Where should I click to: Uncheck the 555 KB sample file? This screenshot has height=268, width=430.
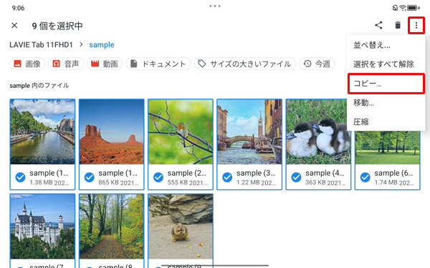click(158, 177)
